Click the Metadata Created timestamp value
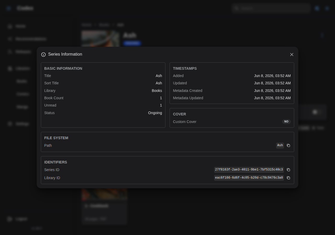This screenshot has width=335, height=235. pos(272,91)
